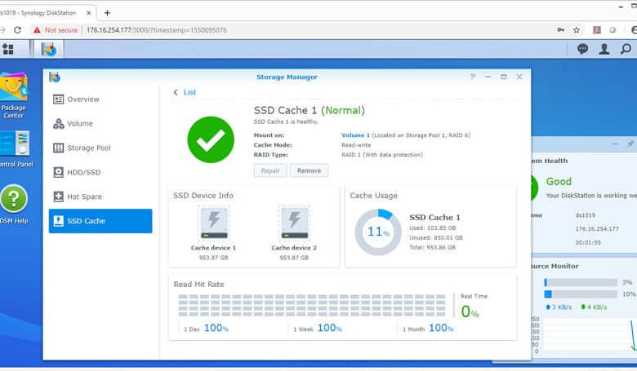Click the 3 KB/s upload rate
Viewport: 637px width, 371px height.
tap(559, 307)
